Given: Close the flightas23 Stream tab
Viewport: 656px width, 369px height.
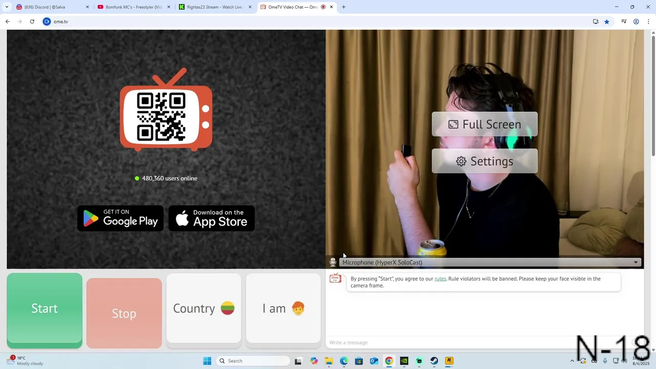Looking at the screenshot, I should 250,7.
